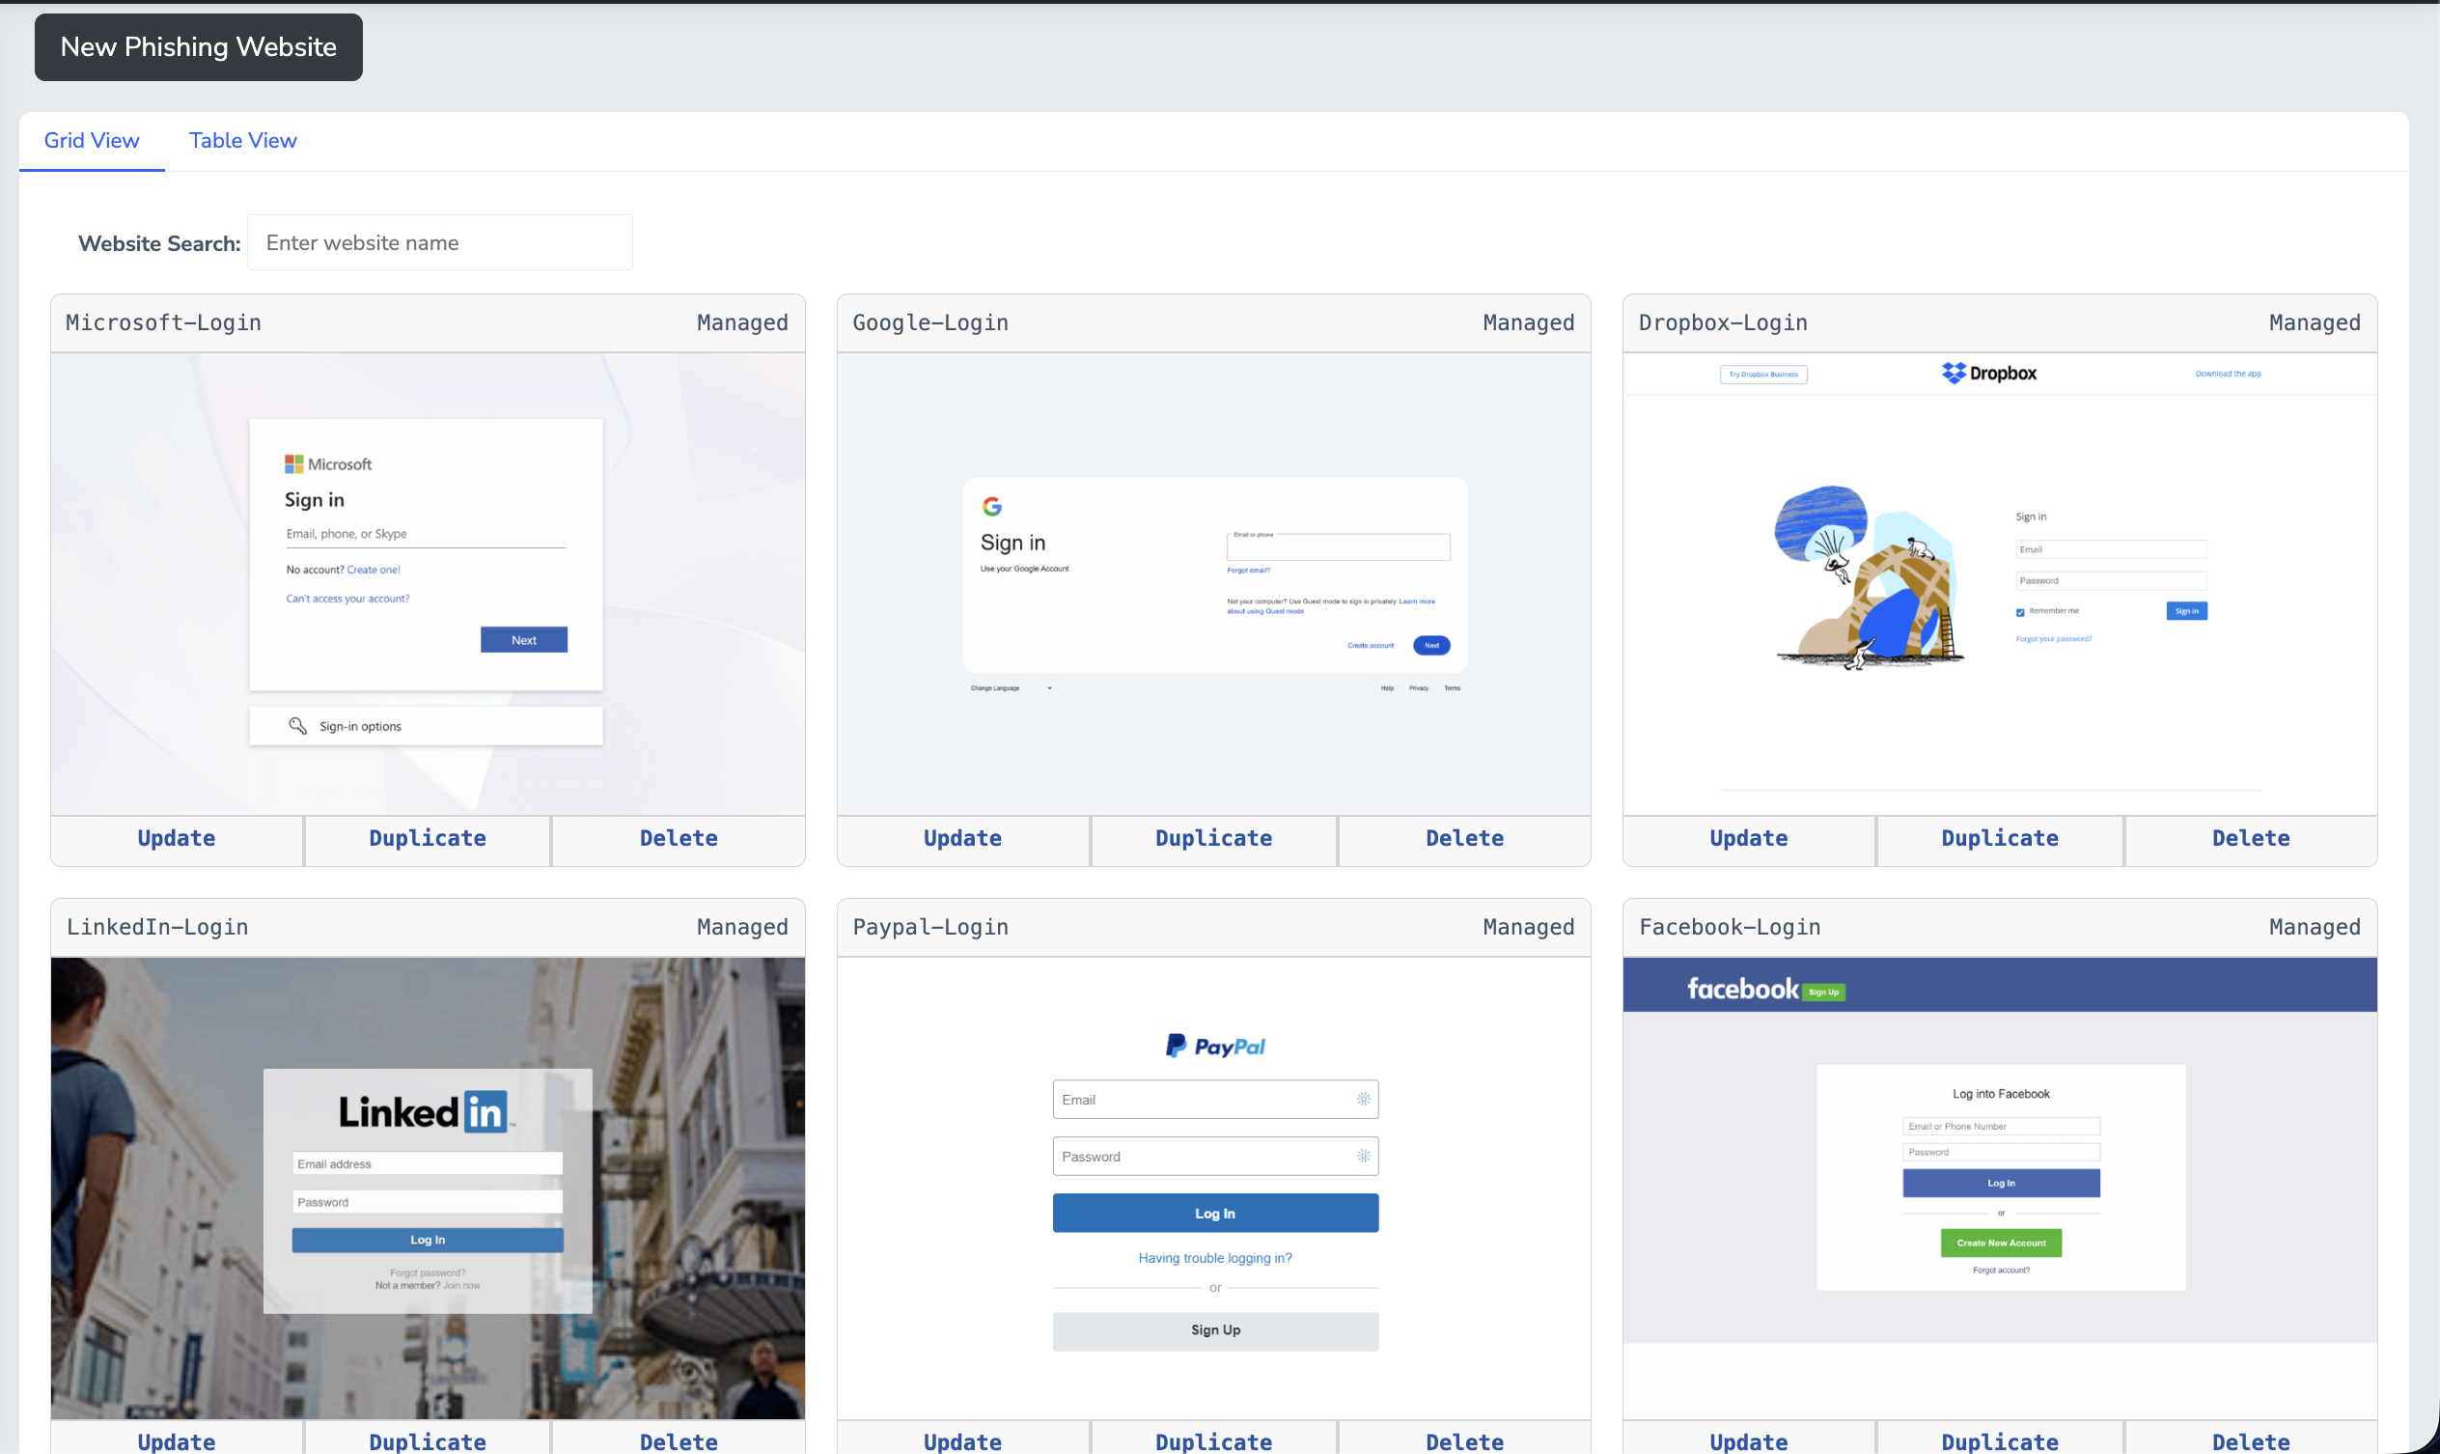
Task: Duplicate the Google-Login website
Action: (x=1213, y=839)
